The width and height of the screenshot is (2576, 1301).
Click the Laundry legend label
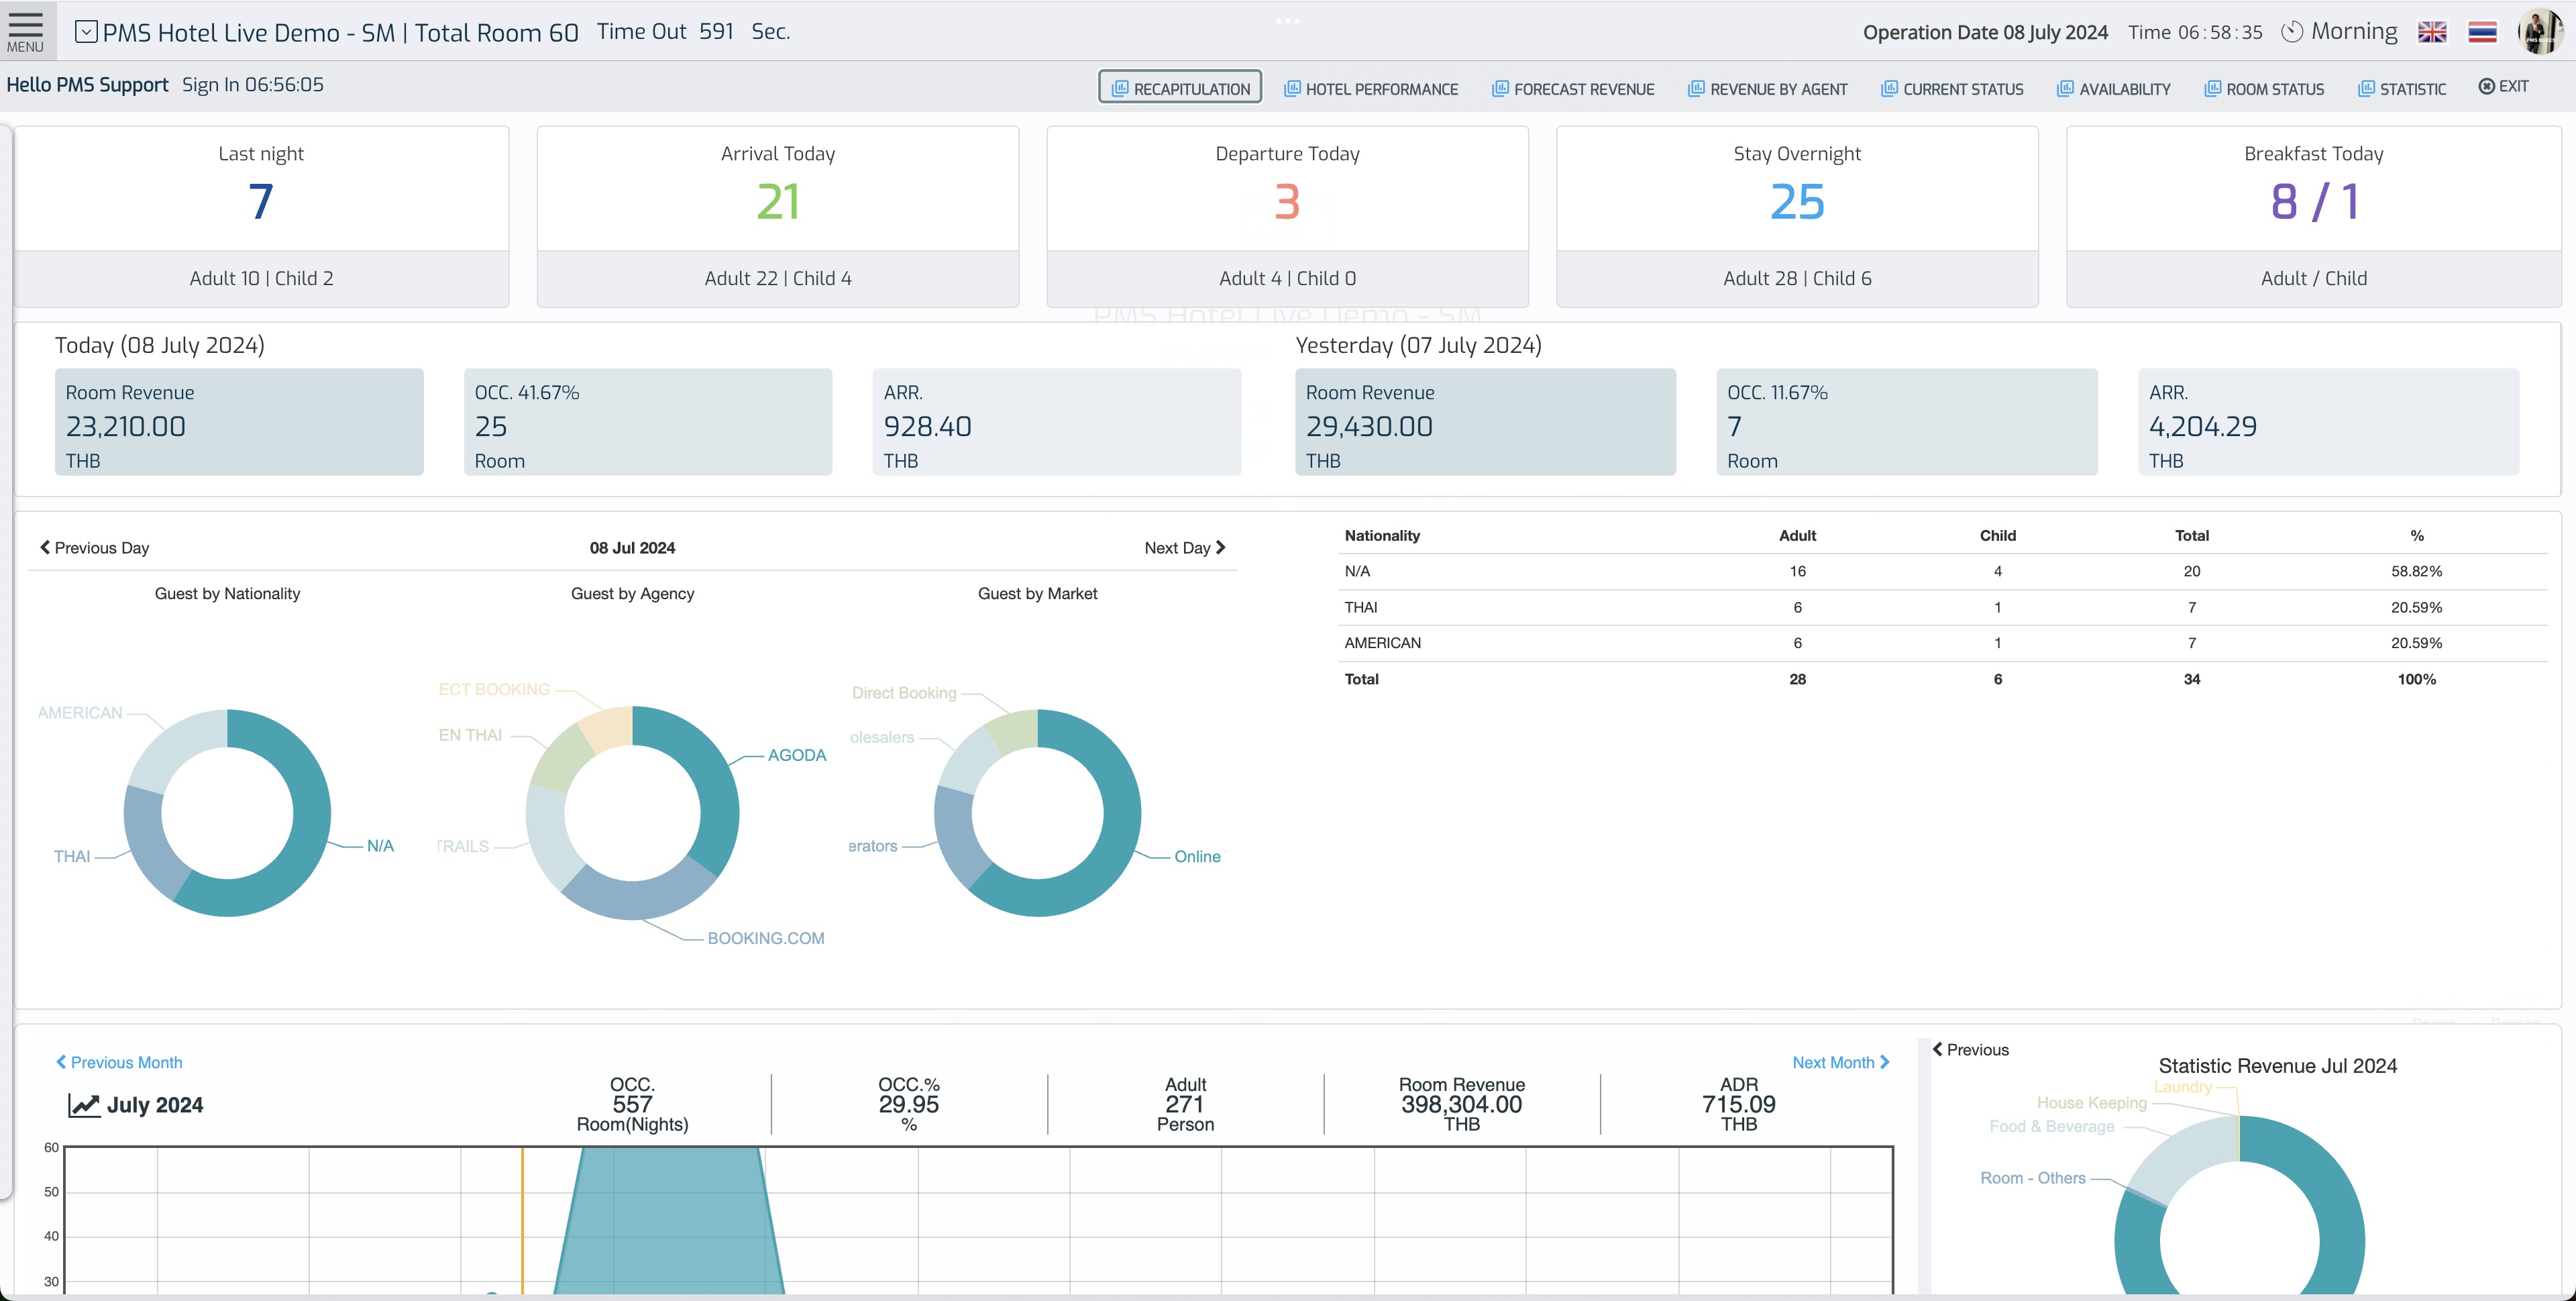pos(2182,1087)
